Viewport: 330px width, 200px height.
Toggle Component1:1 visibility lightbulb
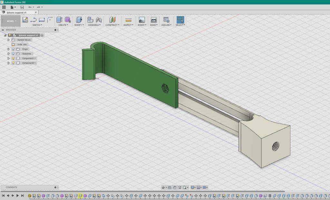[13, 58]
